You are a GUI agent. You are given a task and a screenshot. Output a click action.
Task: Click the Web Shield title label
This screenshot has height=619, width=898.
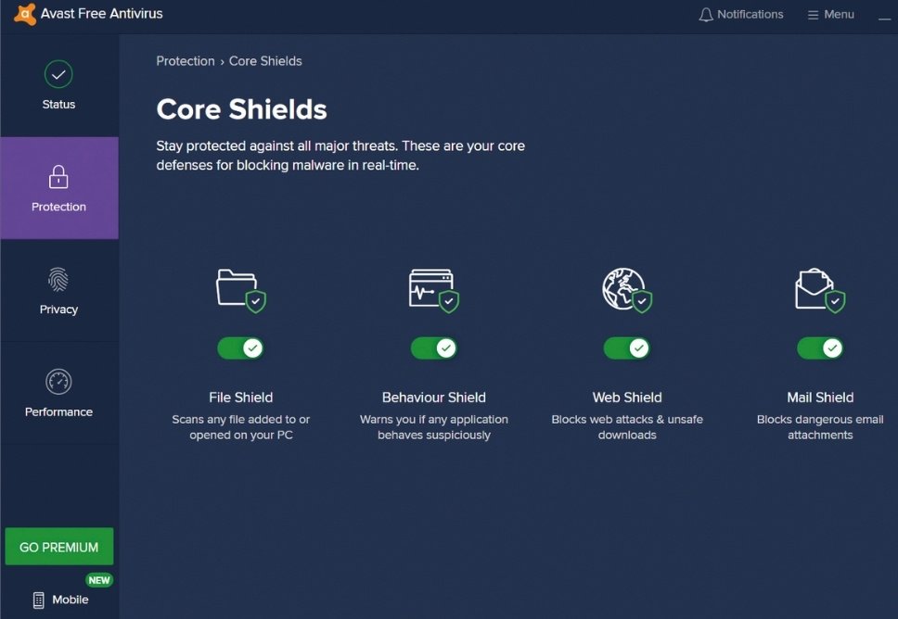point(627,398)
